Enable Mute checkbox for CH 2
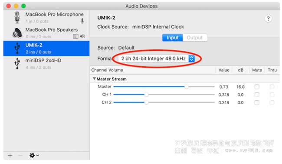The height and width of the screenshot is (164, 282). (257, 102)
